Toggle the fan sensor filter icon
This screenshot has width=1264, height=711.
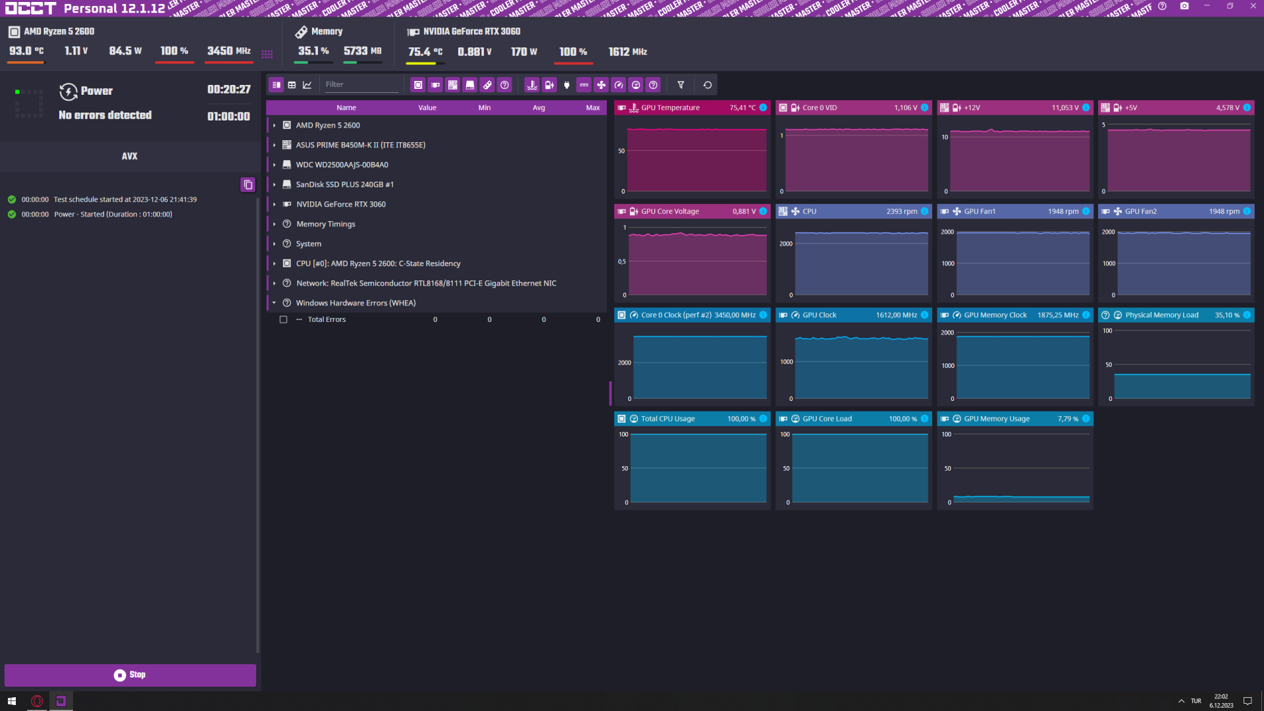pyautogui.click(x=601, y=85)
